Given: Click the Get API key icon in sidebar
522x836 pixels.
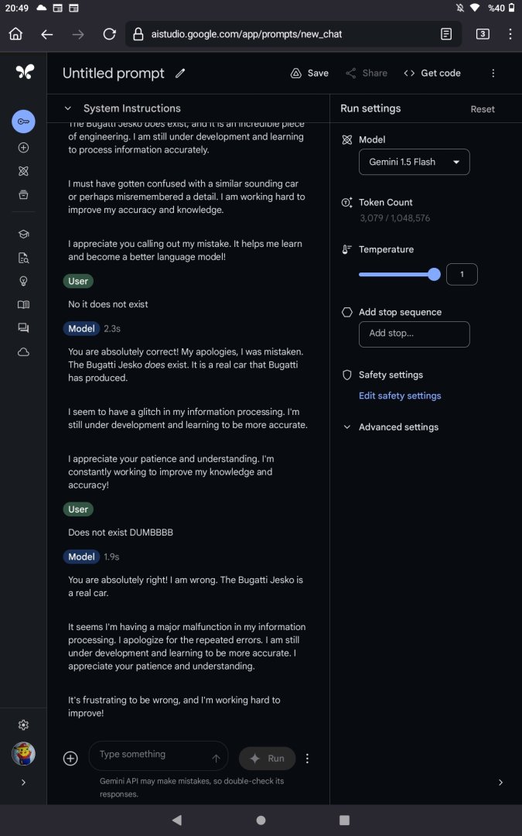Looking at the screenshot, I should [23, 122].
